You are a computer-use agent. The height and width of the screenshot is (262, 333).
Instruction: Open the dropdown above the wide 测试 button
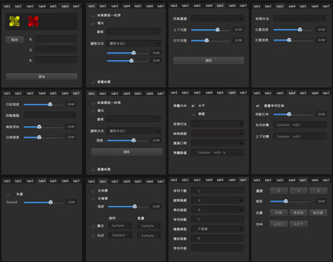pyautogui.click(x=218, y=19)
